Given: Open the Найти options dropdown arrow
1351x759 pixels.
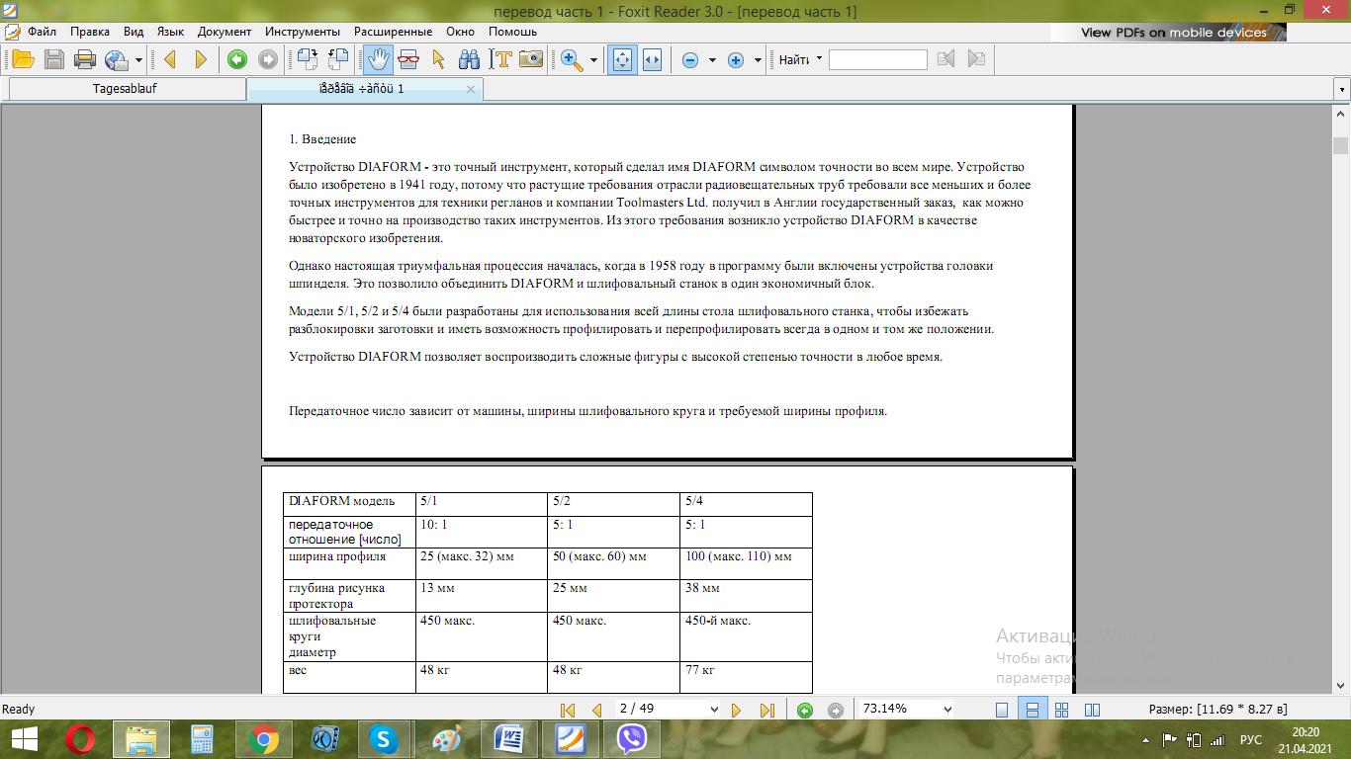Looking at the screenshot, I should coord(819,59).
